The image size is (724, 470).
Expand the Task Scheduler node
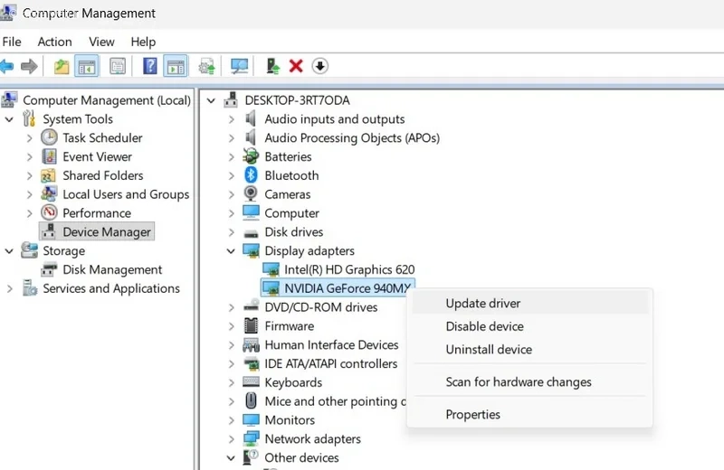pyautogui.click(x=29, y=138)
